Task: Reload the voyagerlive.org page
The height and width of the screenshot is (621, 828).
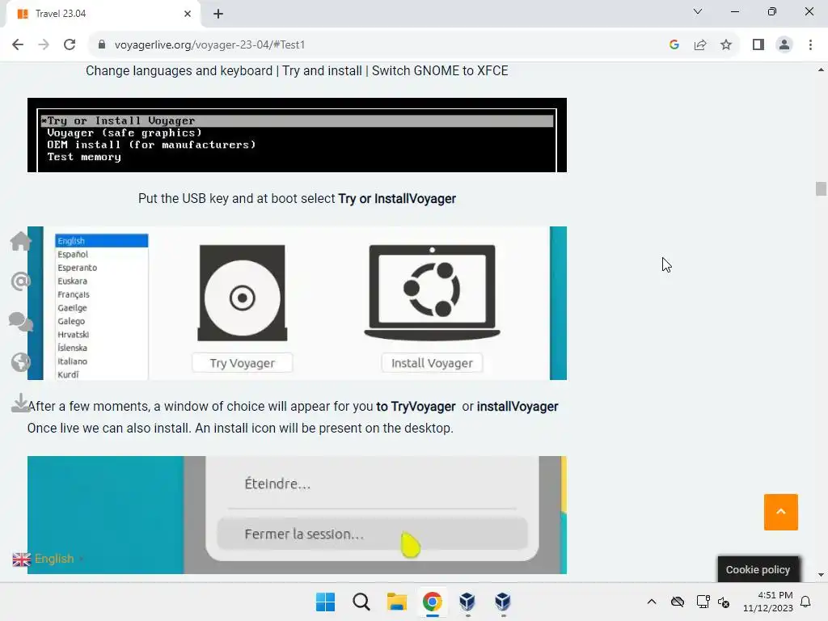Action: coord(70,44)
